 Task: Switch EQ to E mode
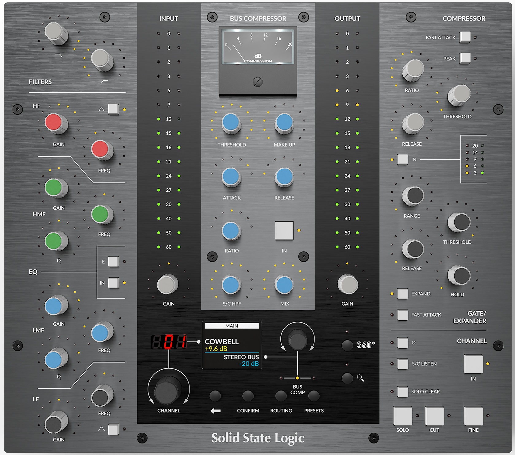[x=113, y=261]
